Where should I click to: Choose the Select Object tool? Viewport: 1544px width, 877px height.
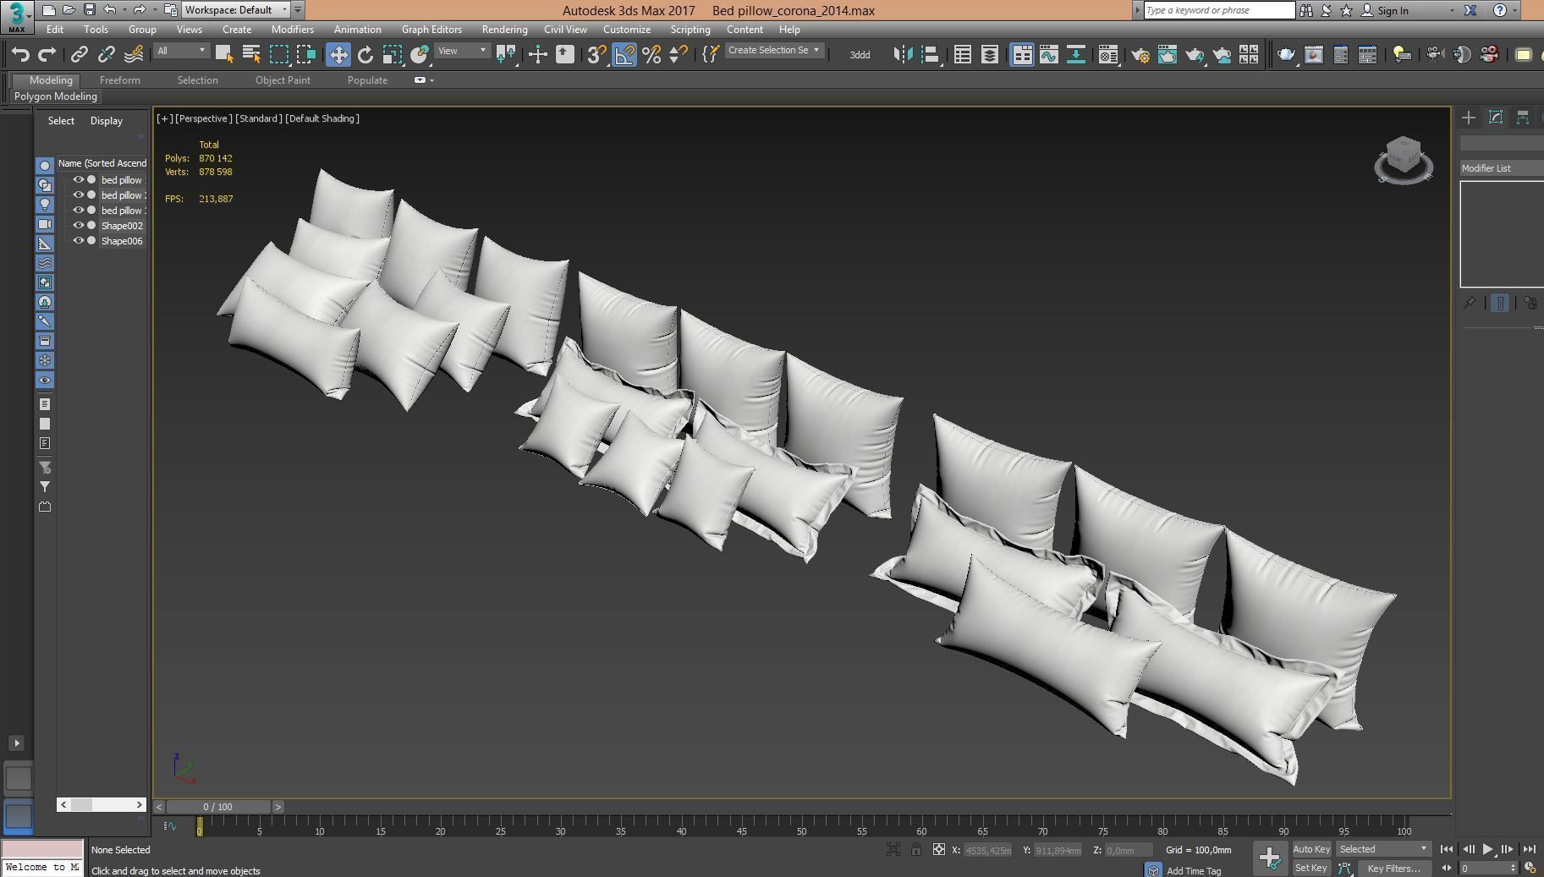tap(224, 55)
